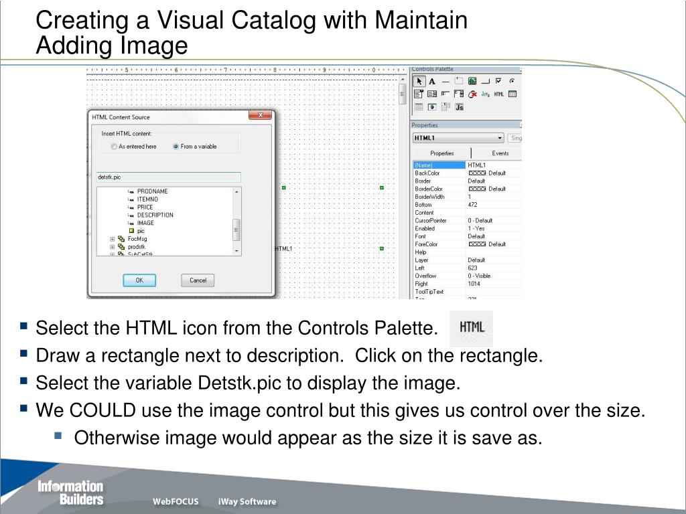Click the Bottom property value 472

(472, 205)
